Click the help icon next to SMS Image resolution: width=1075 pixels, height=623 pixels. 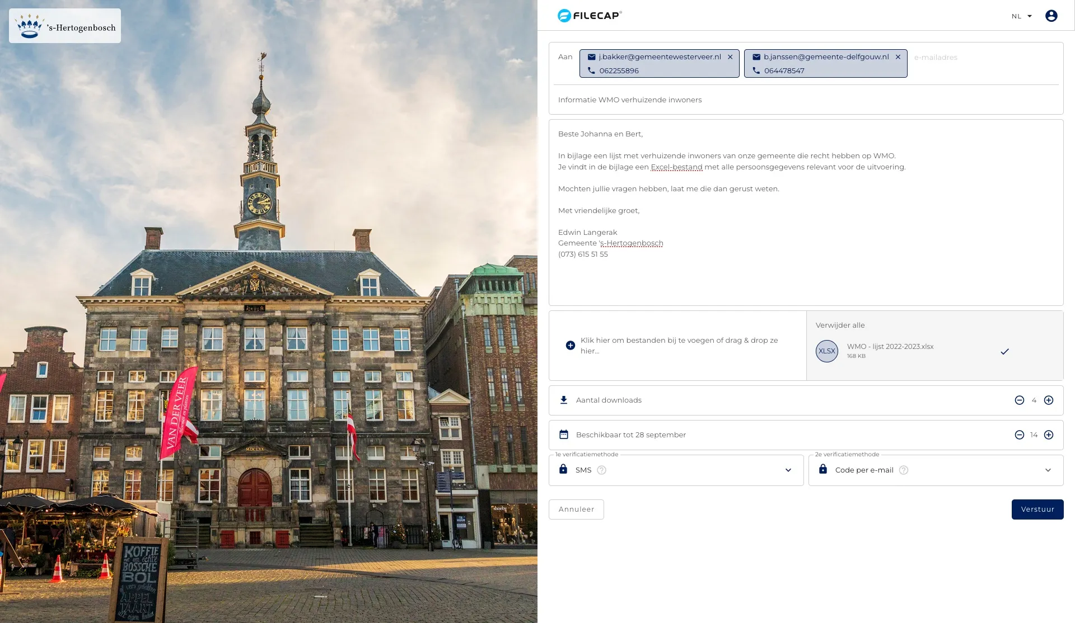(602, 470)
